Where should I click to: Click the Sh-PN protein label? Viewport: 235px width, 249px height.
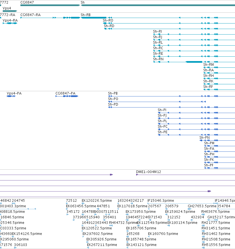tap(205, 138)
